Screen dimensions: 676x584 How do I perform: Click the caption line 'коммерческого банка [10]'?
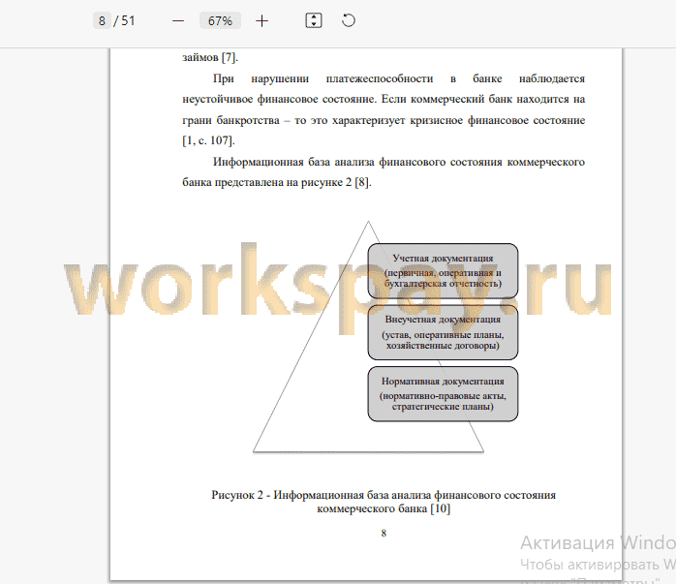coord(384,508)
